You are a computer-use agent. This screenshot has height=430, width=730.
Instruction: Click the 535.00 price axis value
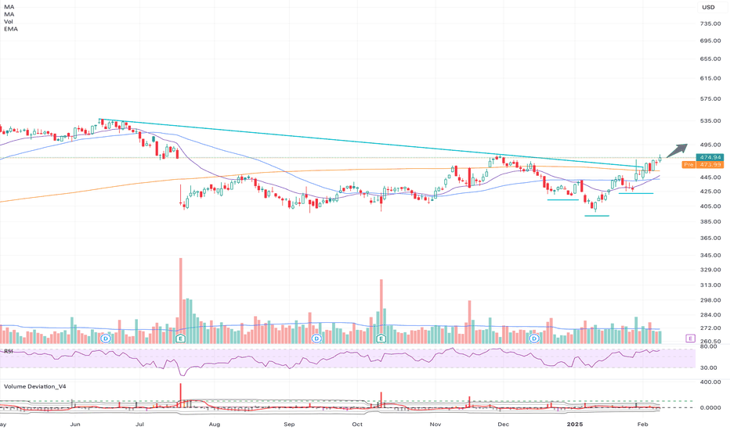[x=710, y=121]
